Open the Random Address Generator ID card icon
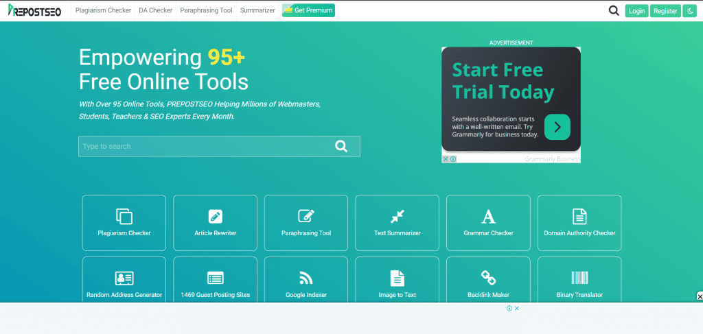703x334 pixels. coord(124,278)
